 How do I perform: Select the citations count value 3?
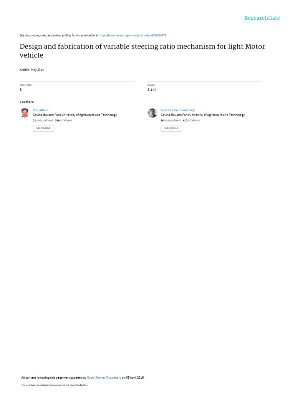pyautogui.click(x=21, y=90)
